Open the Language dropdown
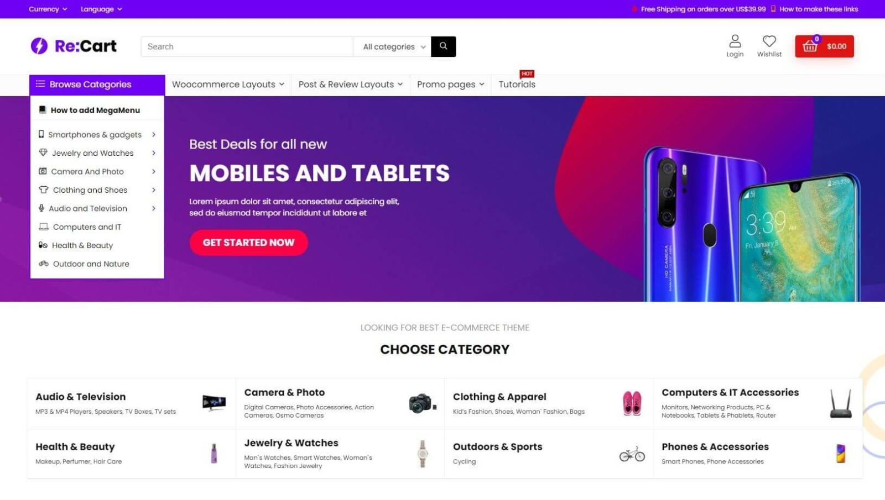 click(x=101, y=9)
